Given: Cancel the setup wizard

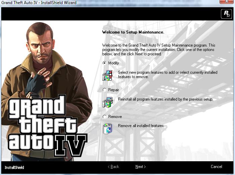Looking at the screenshot, I should (216, 167).
